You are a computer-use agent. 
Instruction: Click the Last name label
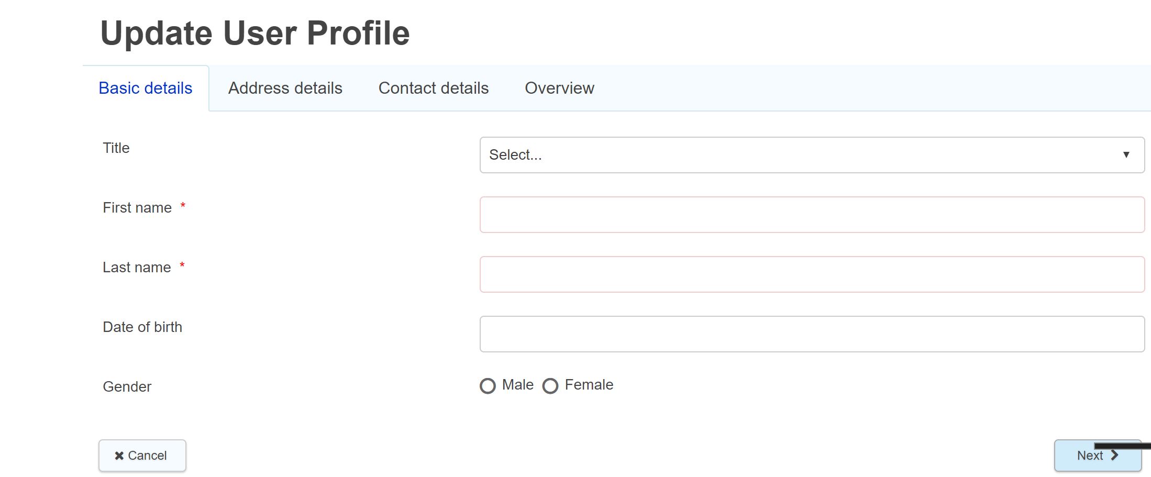[x=137, y=268]
